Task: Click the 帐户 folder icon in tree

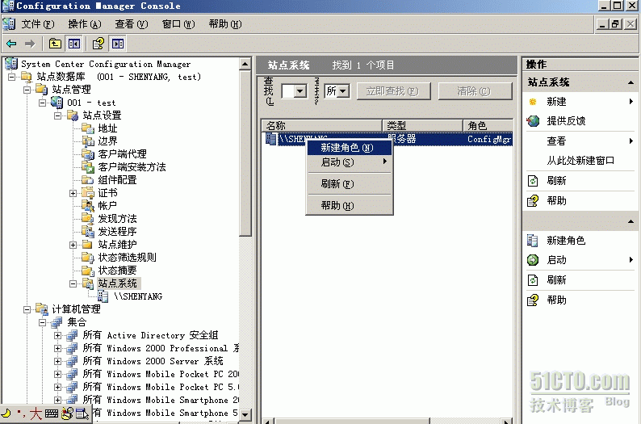Action: [x=88, y=206]
